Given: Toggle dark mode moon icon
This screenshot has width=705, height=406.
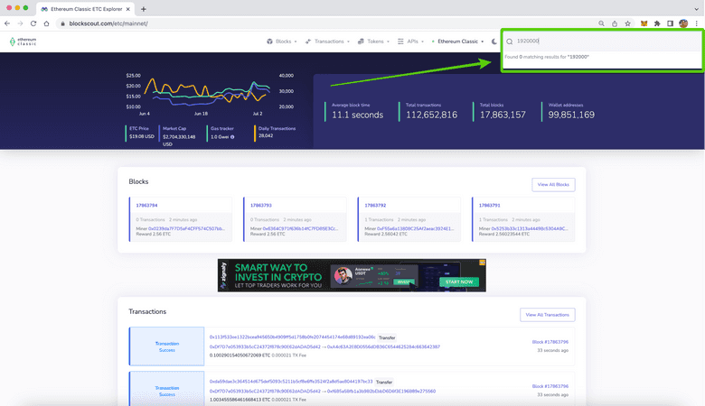Looking at the screenshot, I should 494,42.
